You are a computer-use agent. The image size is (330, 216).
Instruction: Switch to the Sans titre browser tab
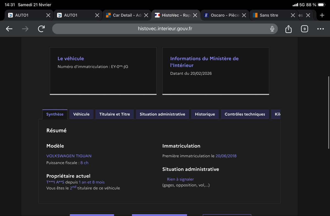[x=269, y=15]
